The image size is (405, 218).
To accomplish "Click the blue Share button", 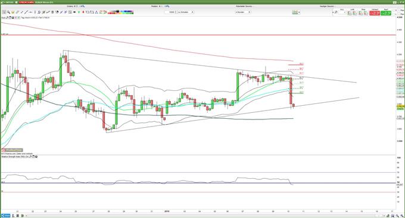I will pyautogui.click(x=5, y=216).
